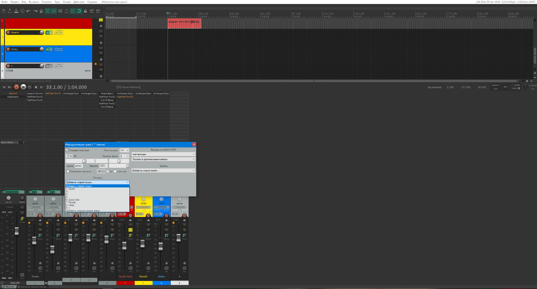This screenshot has height=289, width=537.
Task: Toggle MONO button on master strip
Action: (22, 198)
